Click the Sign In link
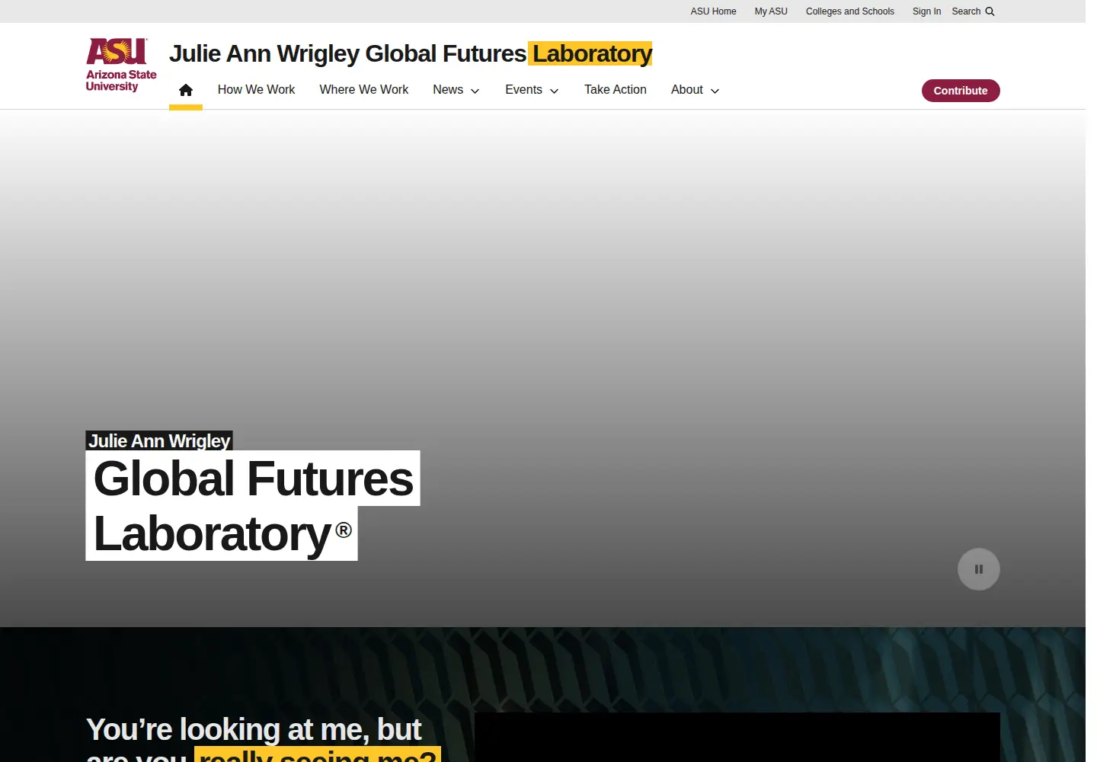1097x762 pixels. pos(926,11)
